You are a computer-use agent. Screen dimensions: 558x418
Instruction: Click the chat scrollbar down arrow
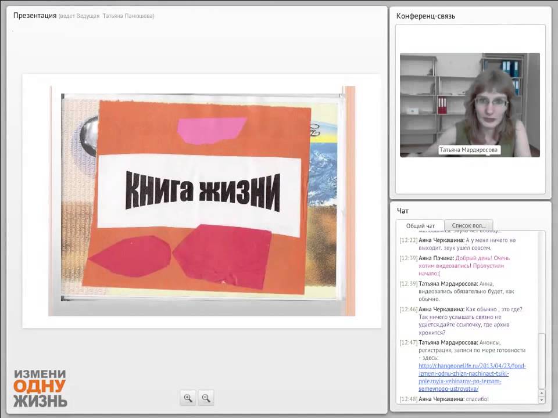click(x=542, y=400)
